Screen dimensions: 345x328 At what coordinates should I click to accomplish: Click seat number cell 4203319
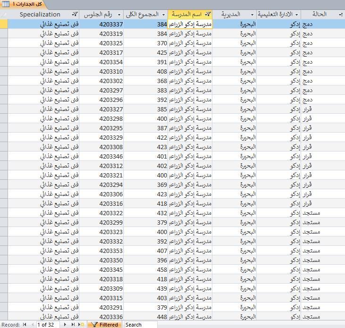click(x=101, y=34)
